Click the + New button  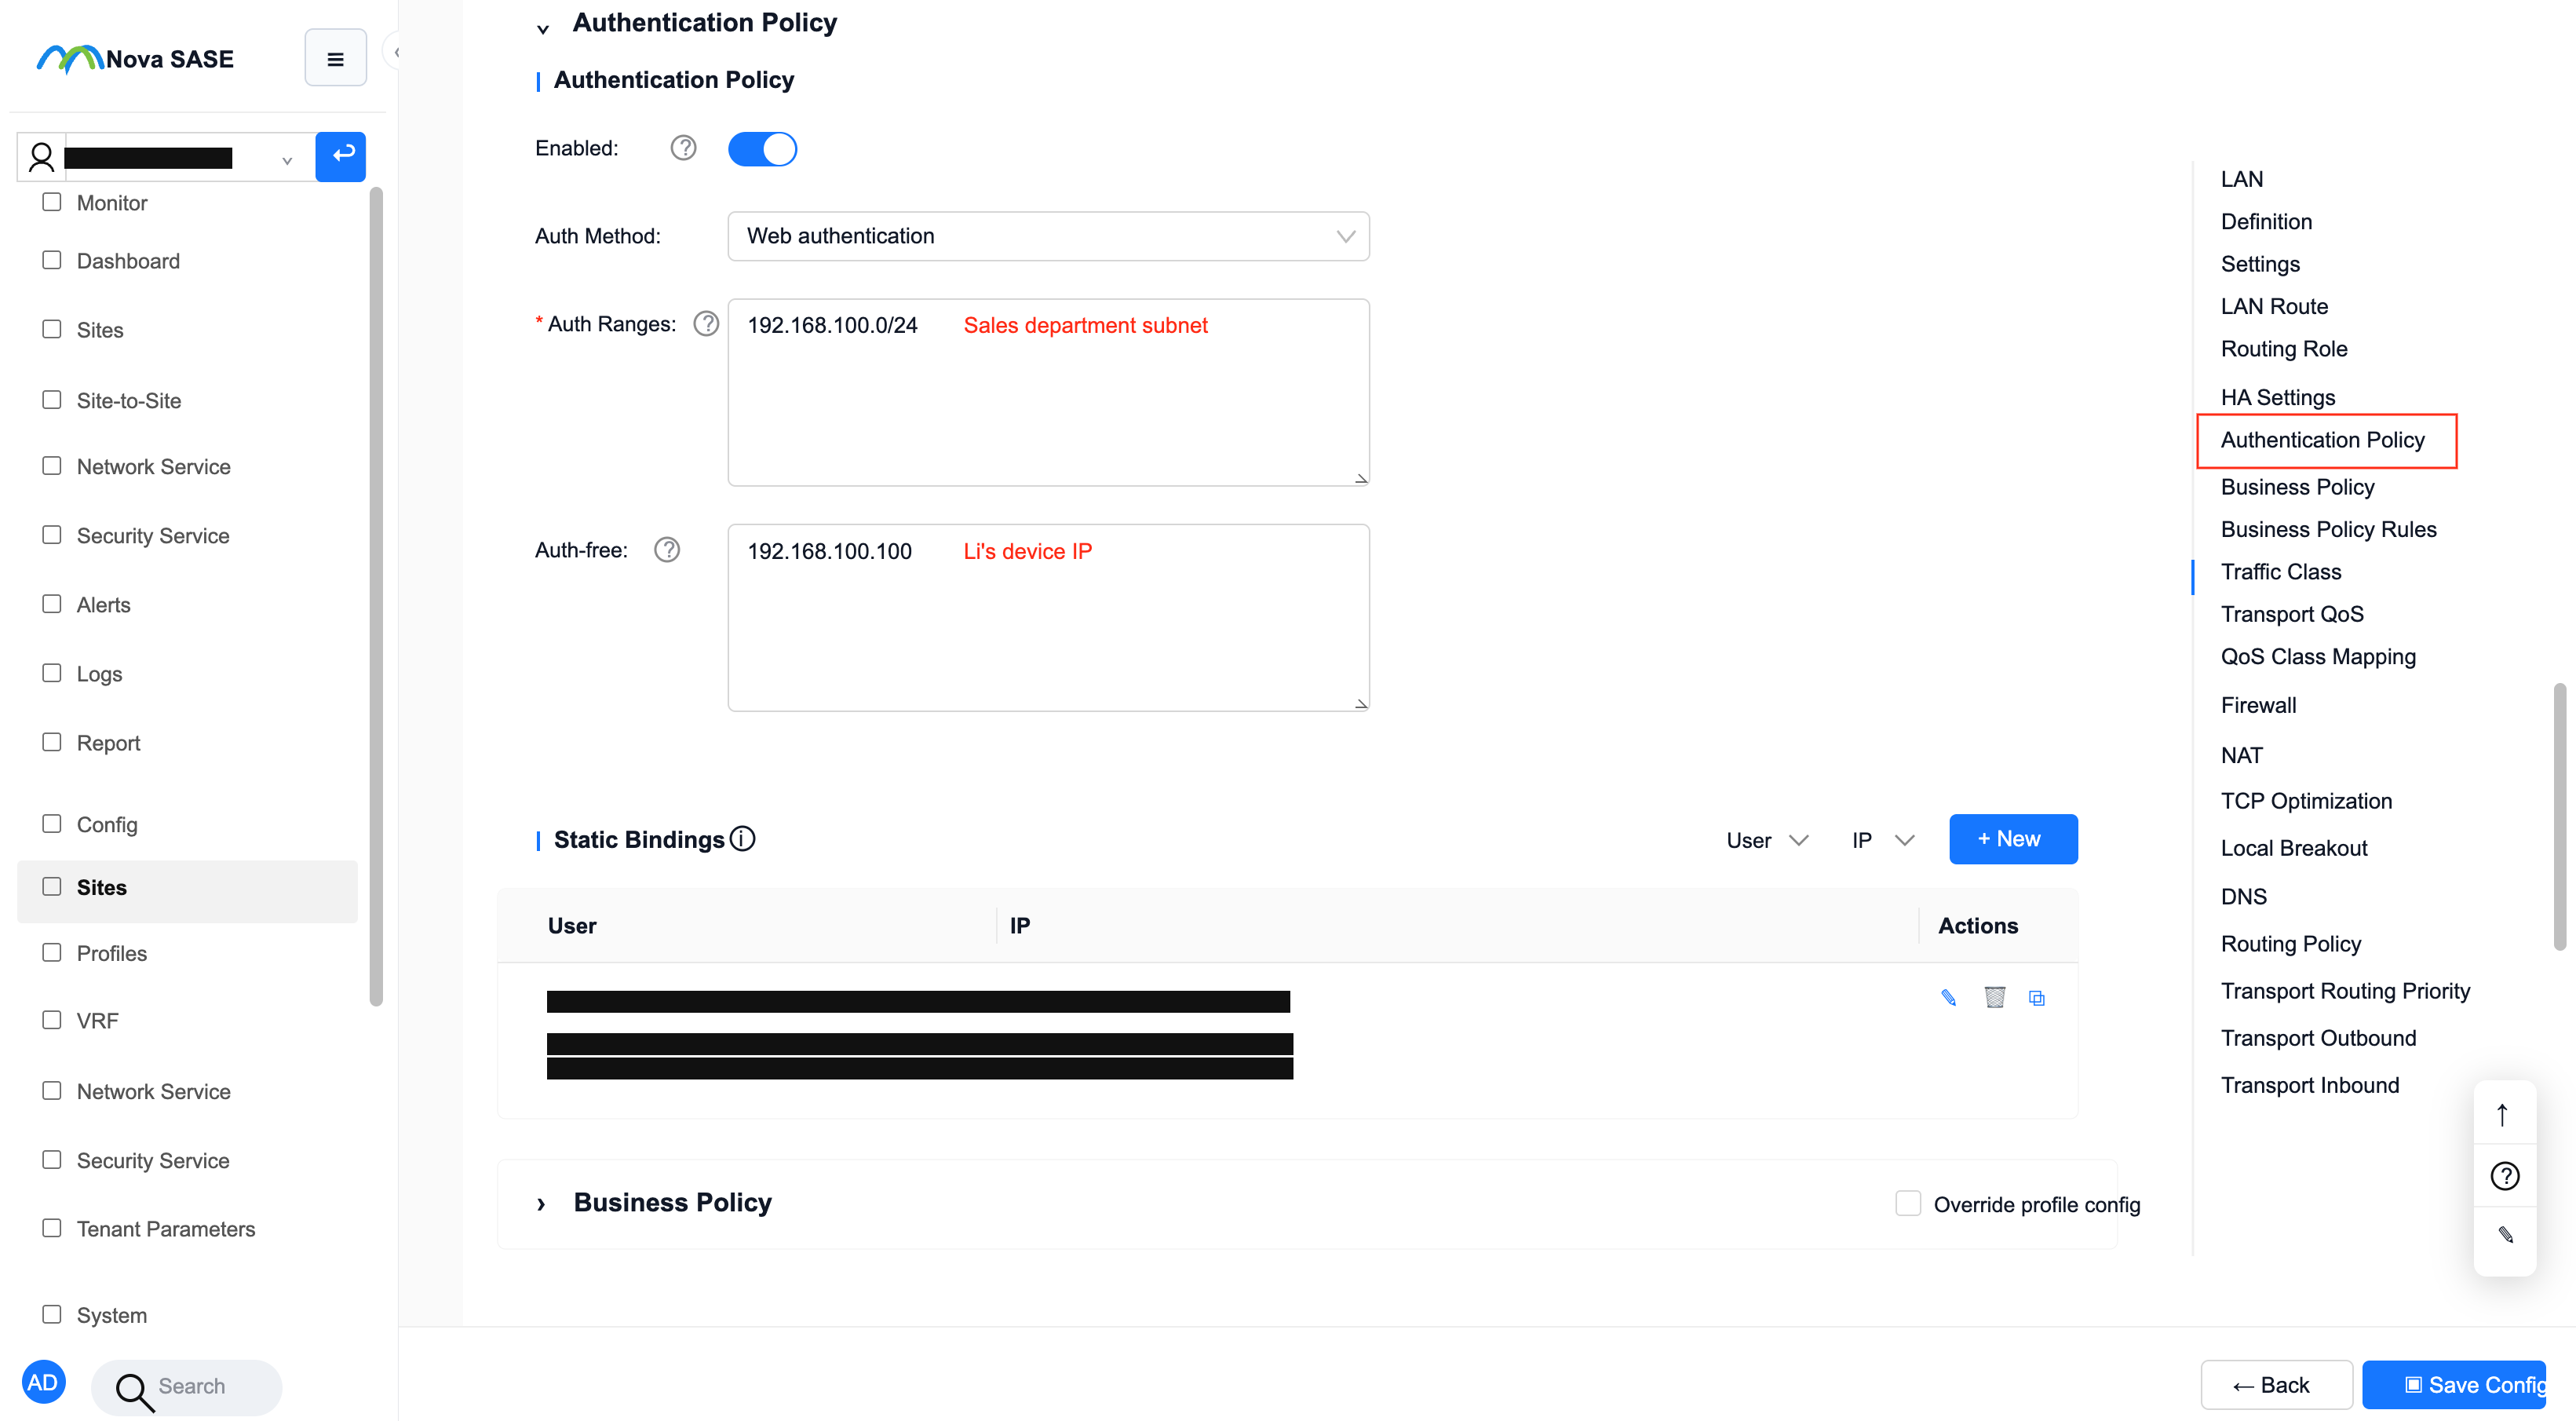2013,839
